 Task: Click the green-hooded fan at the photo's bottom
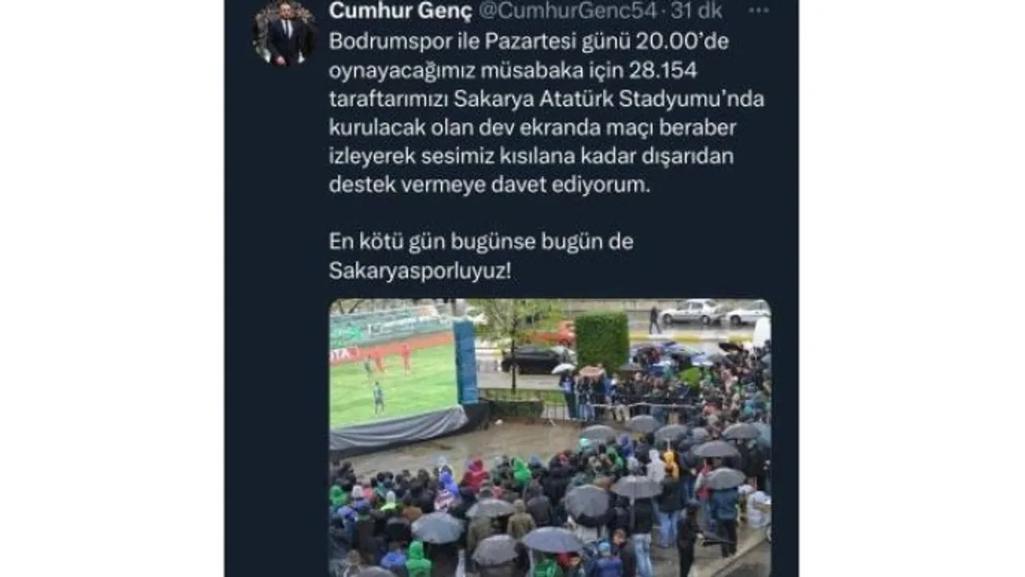coord(417,560)
